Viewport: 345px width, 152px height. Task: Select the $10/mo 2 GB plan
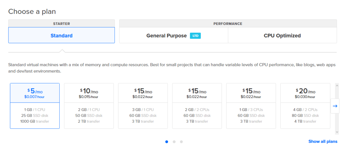tap(89, 106)
